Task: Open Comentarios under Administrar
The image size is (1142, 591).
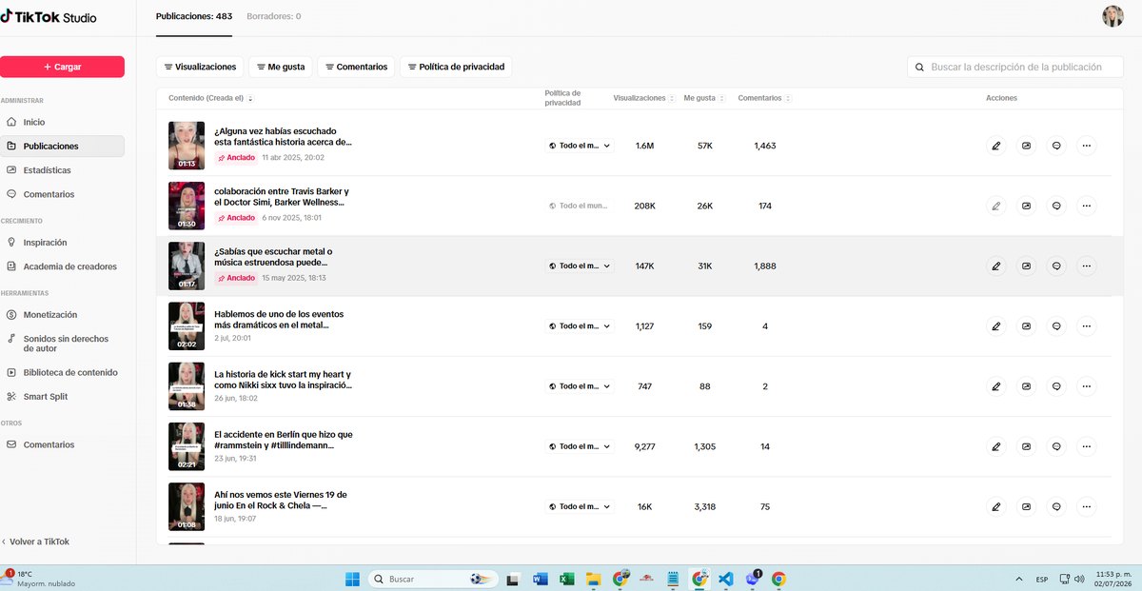Action: [x=62, y=194]
